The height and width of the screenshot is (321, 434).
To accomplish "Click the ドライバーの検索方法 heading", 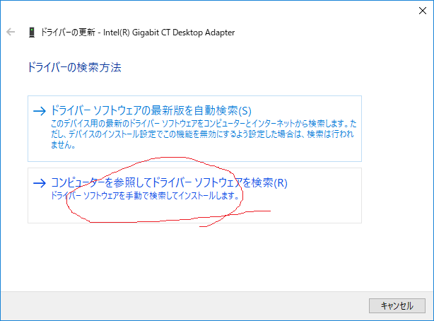I will (74, 68).
